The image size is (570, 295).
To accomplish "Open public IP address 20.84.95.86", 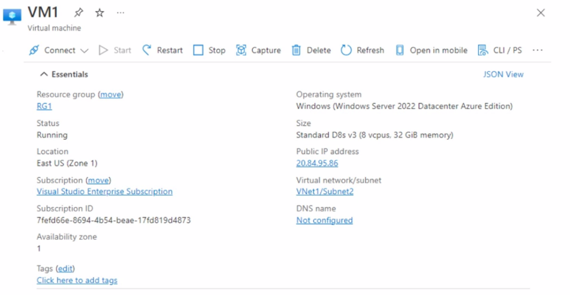I will [317, 163].
